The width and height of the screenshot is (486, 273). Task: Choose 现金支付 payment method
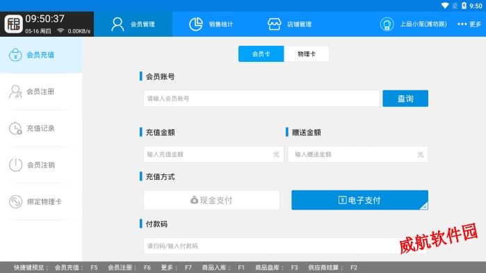(211, 200)
